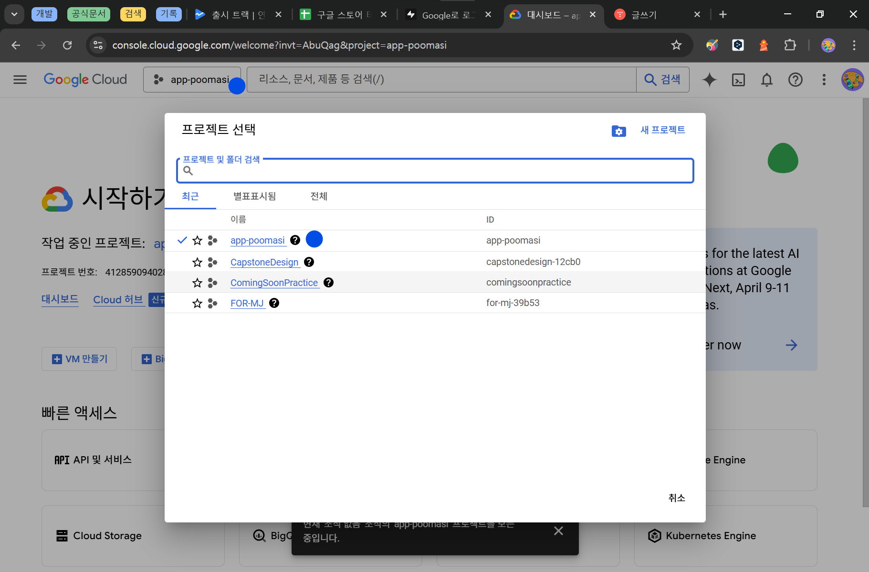Open help icon next to ComingSoonPractice
The width and height of the screenshot is (869, 572).
pos(328,283)
